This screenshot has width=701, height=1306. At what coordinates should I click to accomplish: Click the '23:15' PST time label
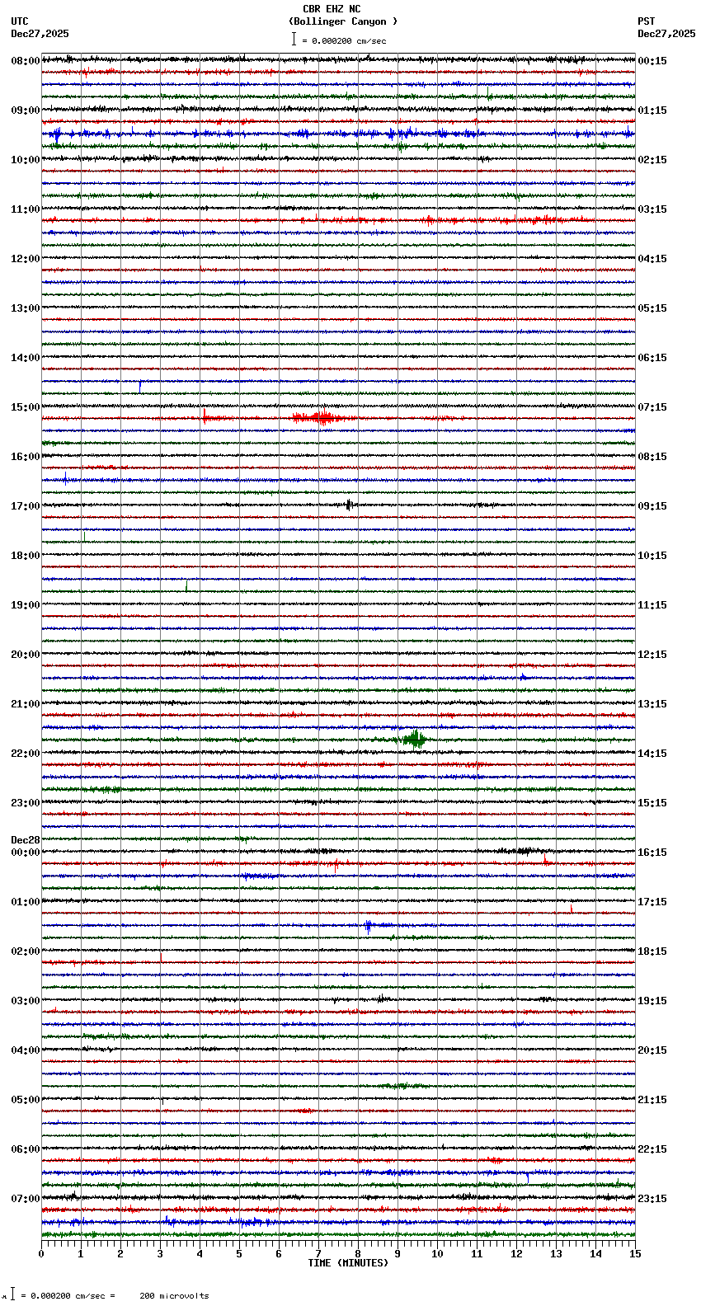(652, 1199)
